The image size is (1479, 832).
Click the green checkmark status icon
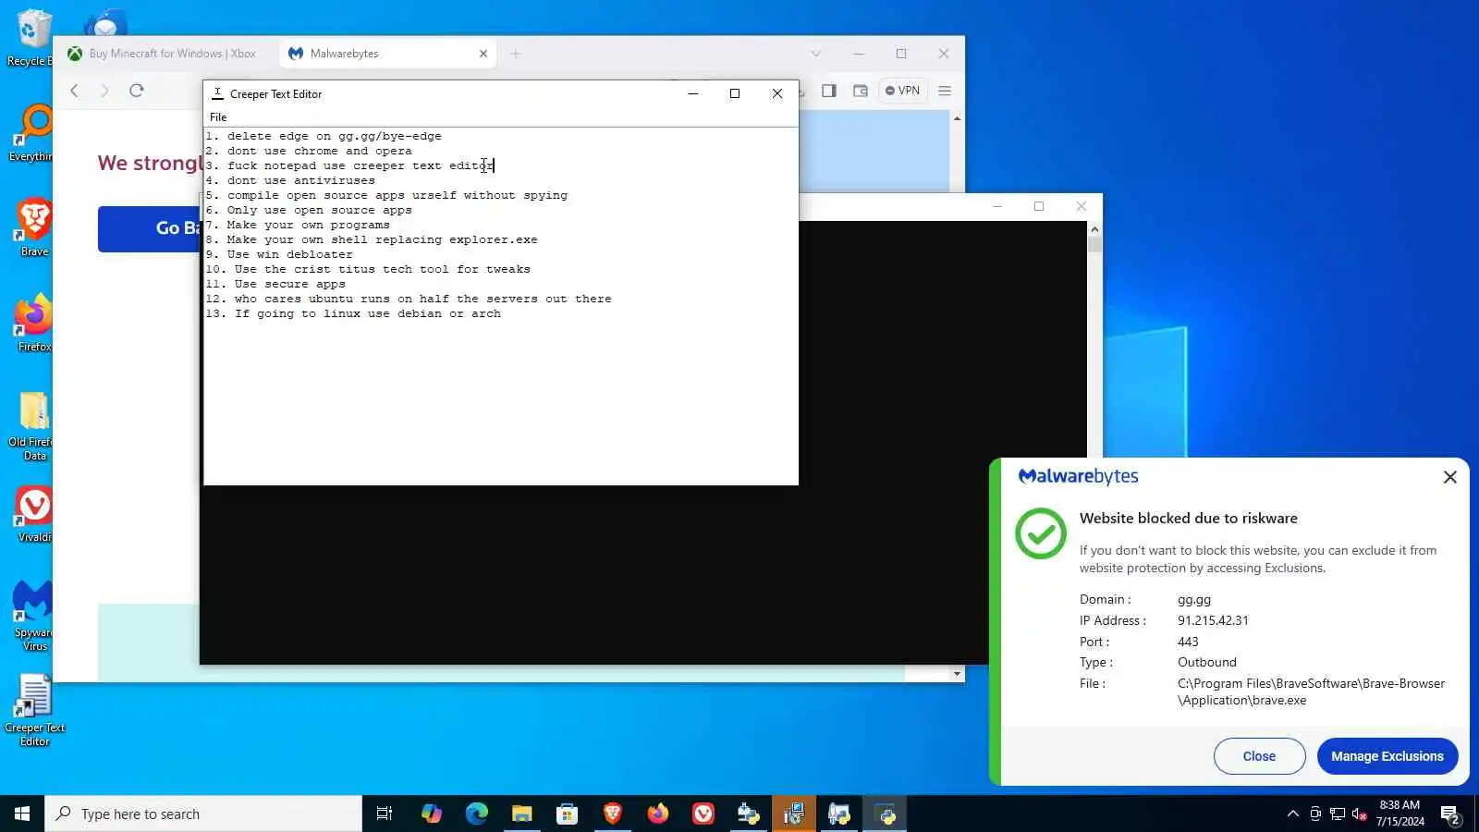tap(1041, 533)
